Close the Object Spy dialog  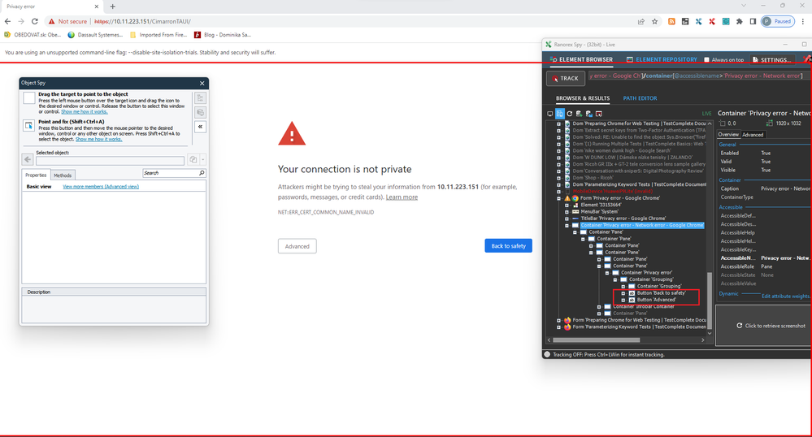(x=202, y=83)
